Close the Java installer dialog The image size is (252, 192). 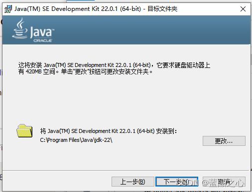click(243, 9)
